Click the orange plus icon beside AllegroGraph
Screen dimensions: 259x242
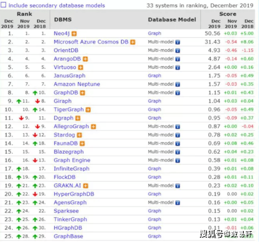[x=93, y=127]
